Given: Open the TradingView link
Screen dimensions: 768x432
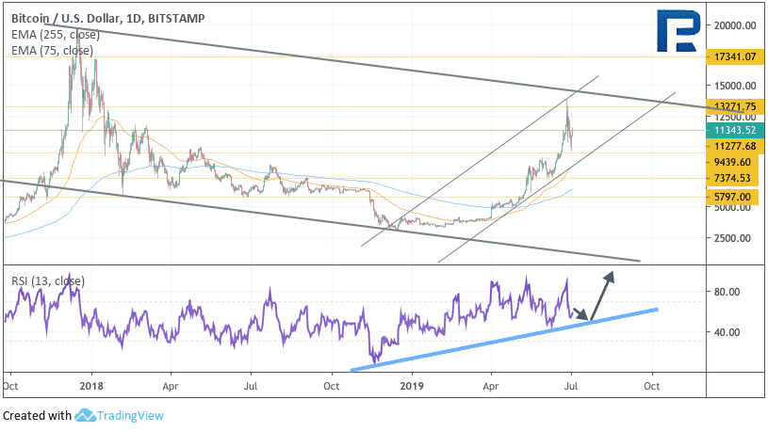Looking at the screenshot, I should 130,416.
